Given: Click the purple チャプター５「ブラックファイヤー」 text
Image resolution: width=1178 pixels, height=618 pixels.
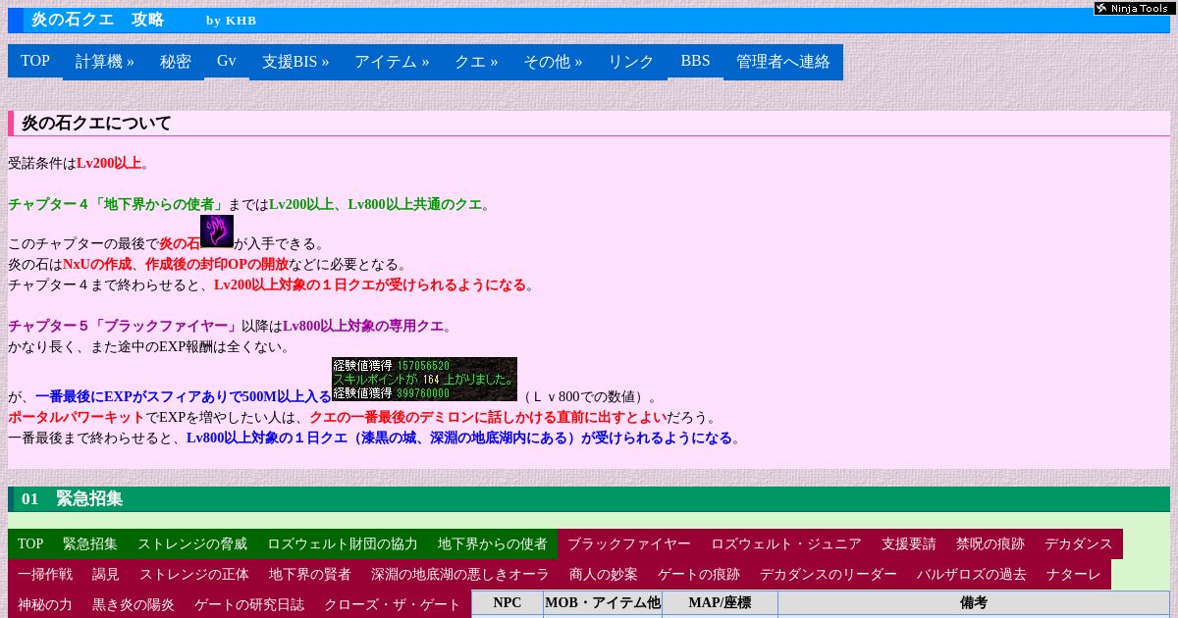Looking at the screenshot, I should [125, 326].
